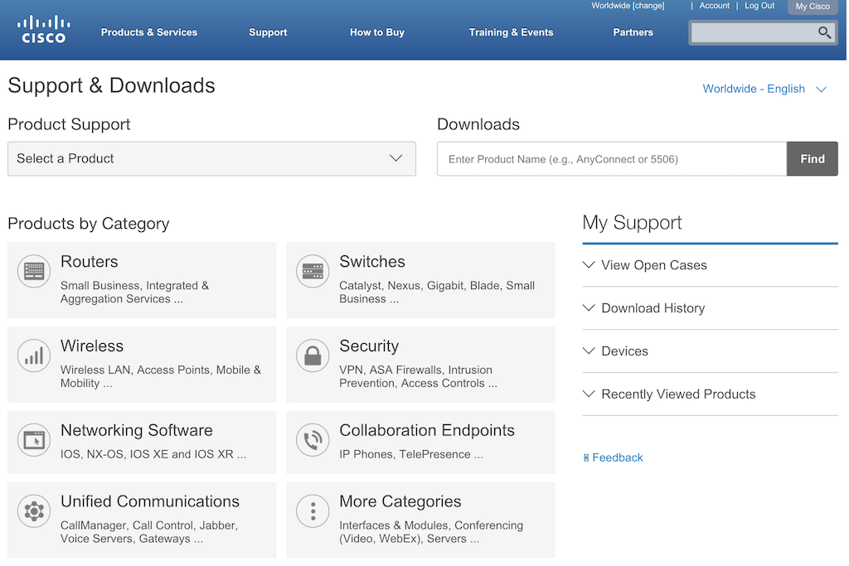
Task: Open the Collaboration Endpoints heading
Action: tap(427, 430)
